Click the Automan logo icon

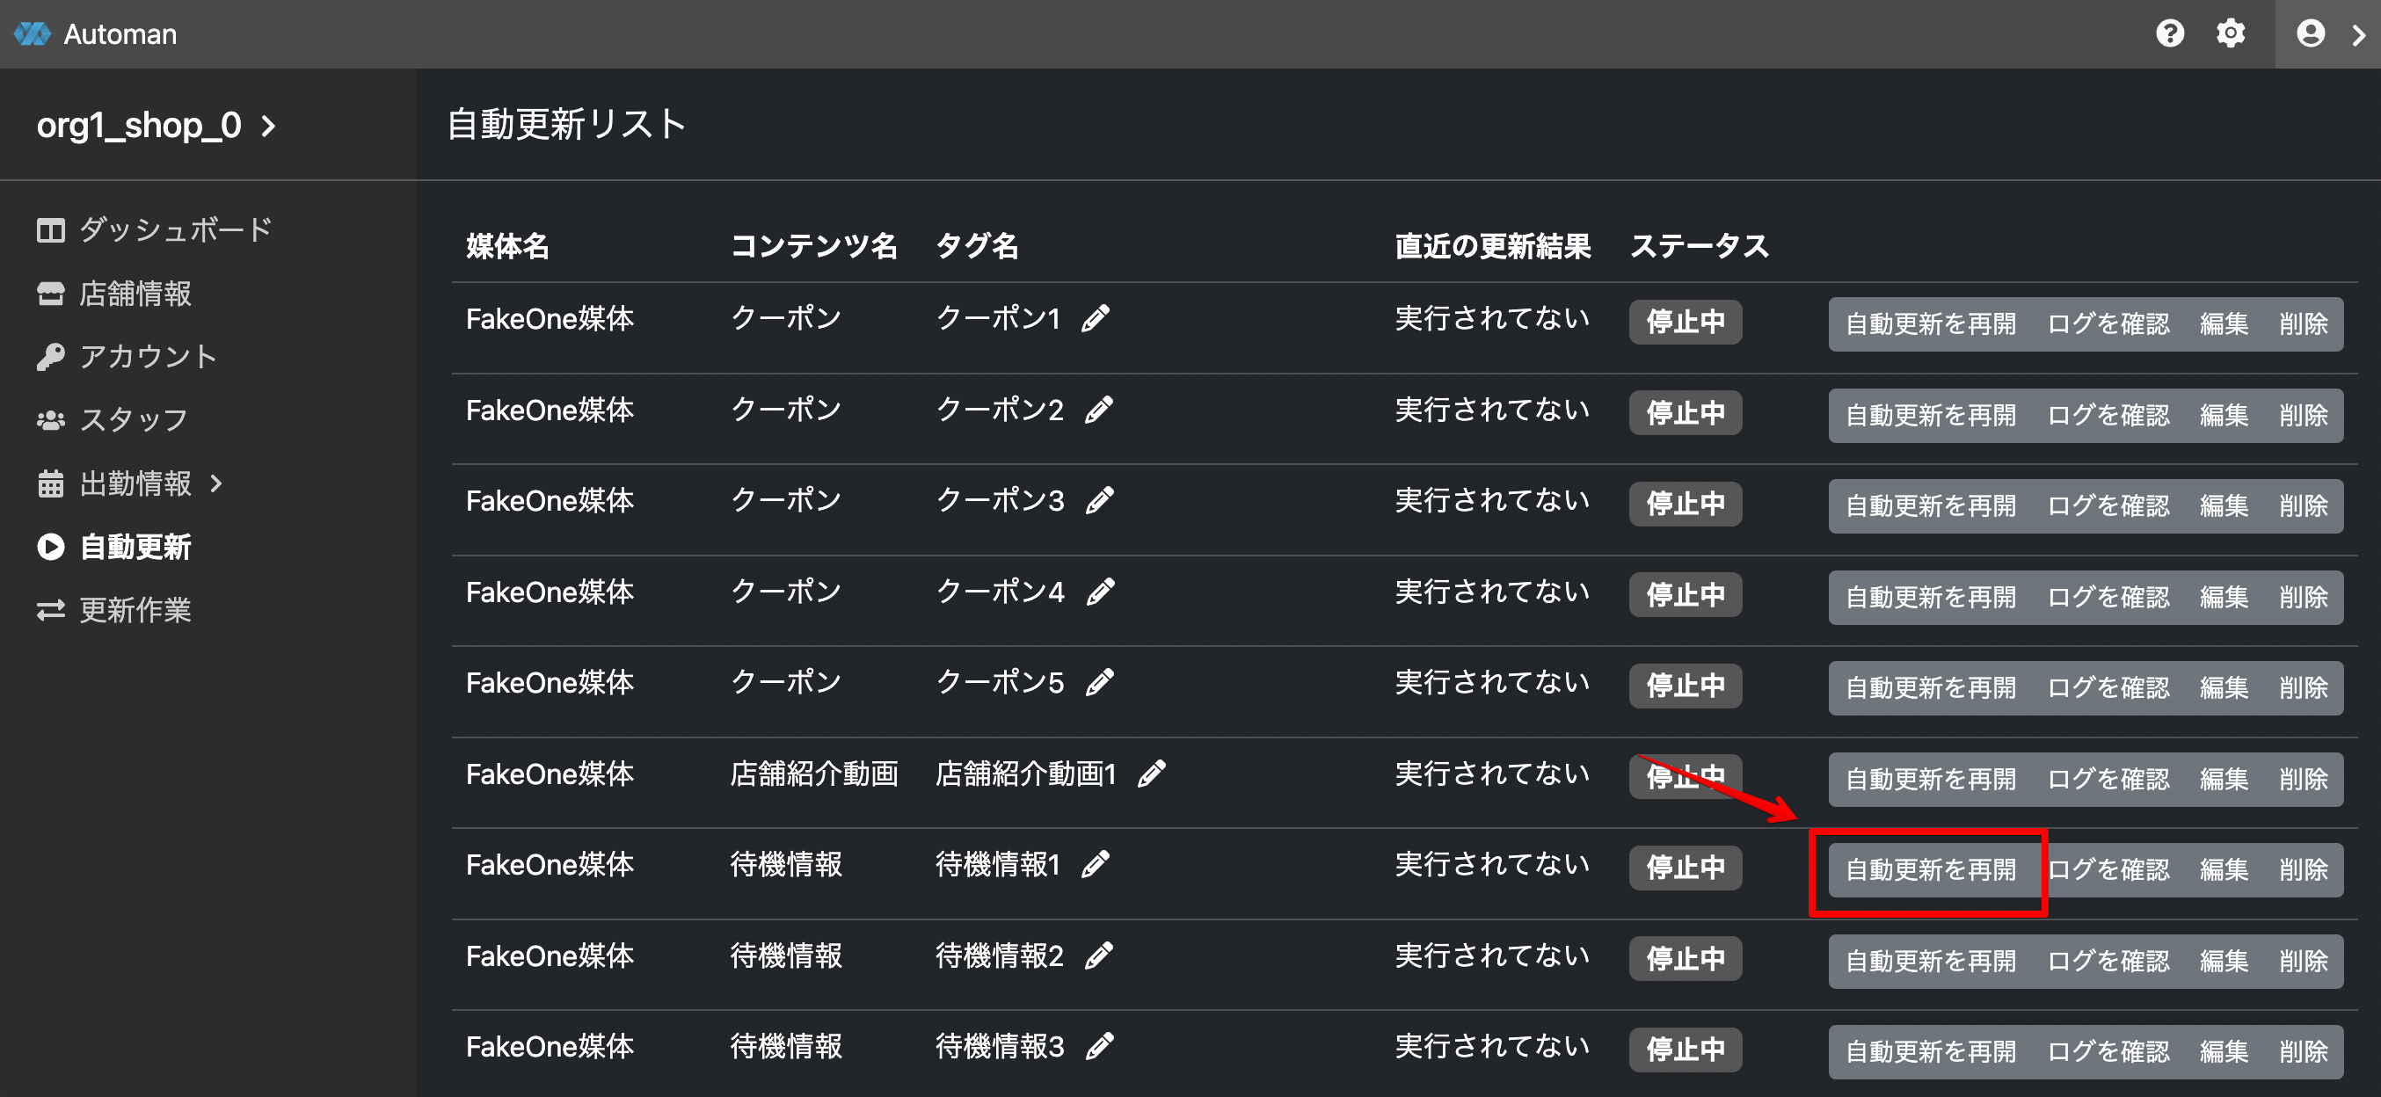33,34
